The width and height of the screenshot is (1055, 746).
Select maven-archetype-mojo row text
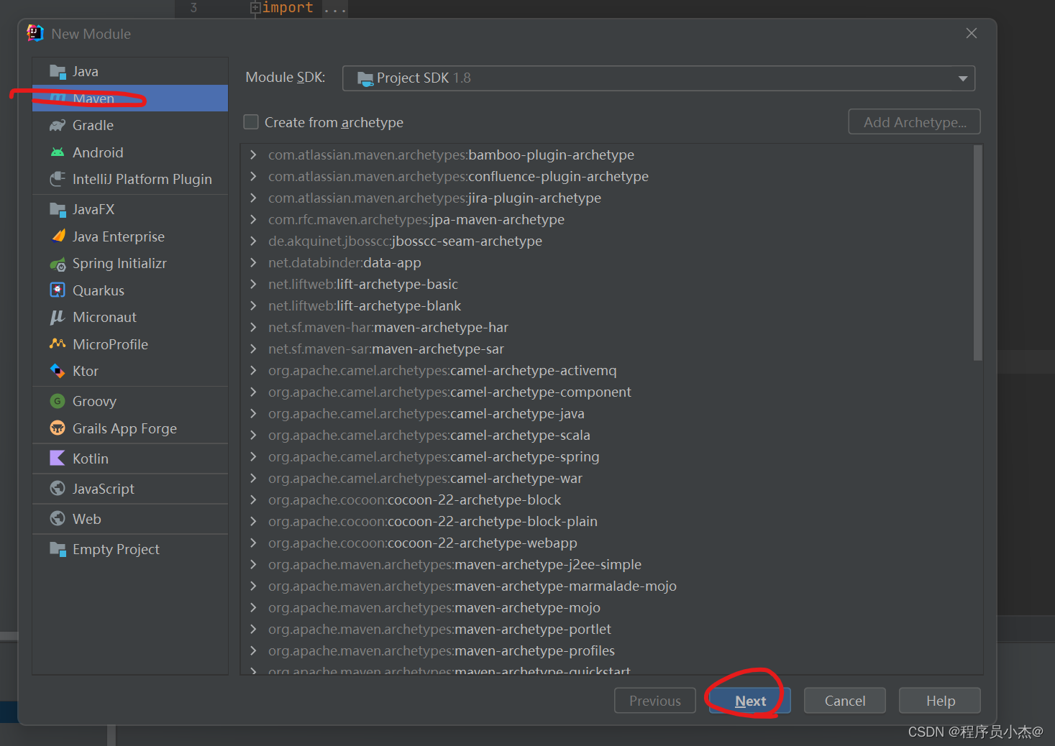pos(434,607)
